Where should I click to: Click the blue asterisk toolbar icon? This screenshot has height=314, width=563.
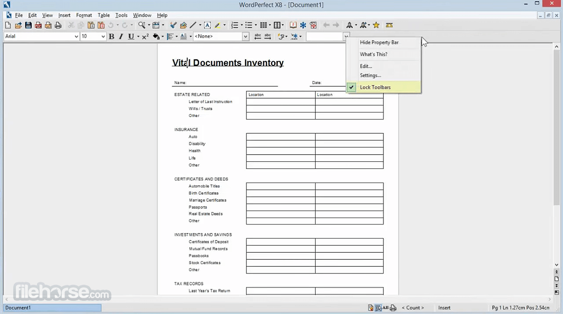[303, 26]
